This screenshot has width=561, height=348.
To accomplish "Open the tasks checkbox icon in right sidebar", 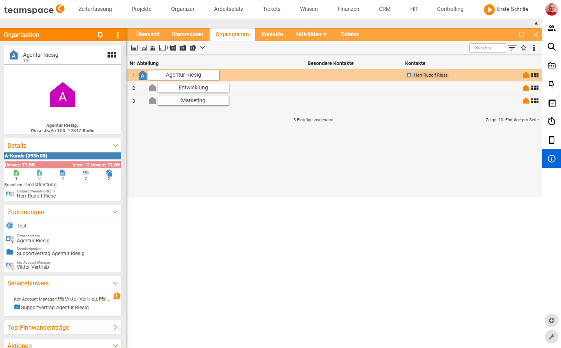I will (552, 103).
